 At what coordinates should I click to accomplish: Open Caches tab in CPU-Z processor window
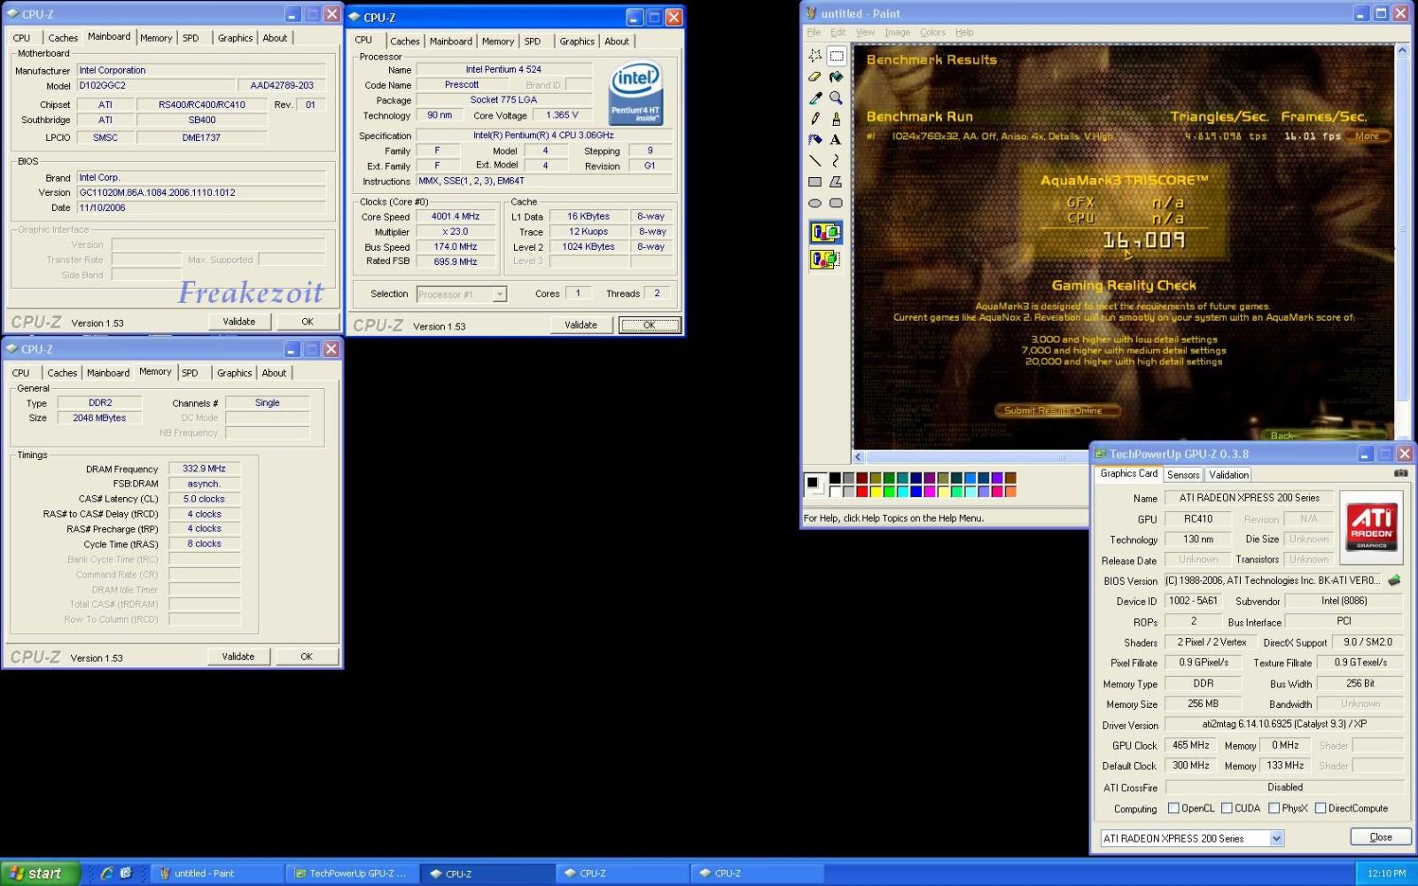click(x=404, y=42)
